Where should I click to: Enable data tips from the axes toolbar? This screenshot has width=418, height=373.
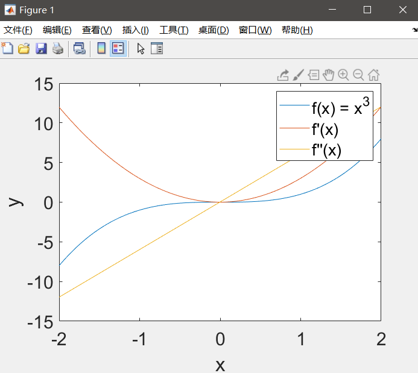[314, 75]
